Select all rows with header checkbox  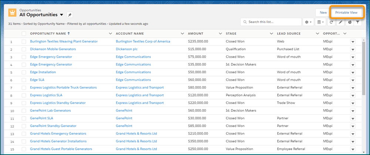point(24,34)
